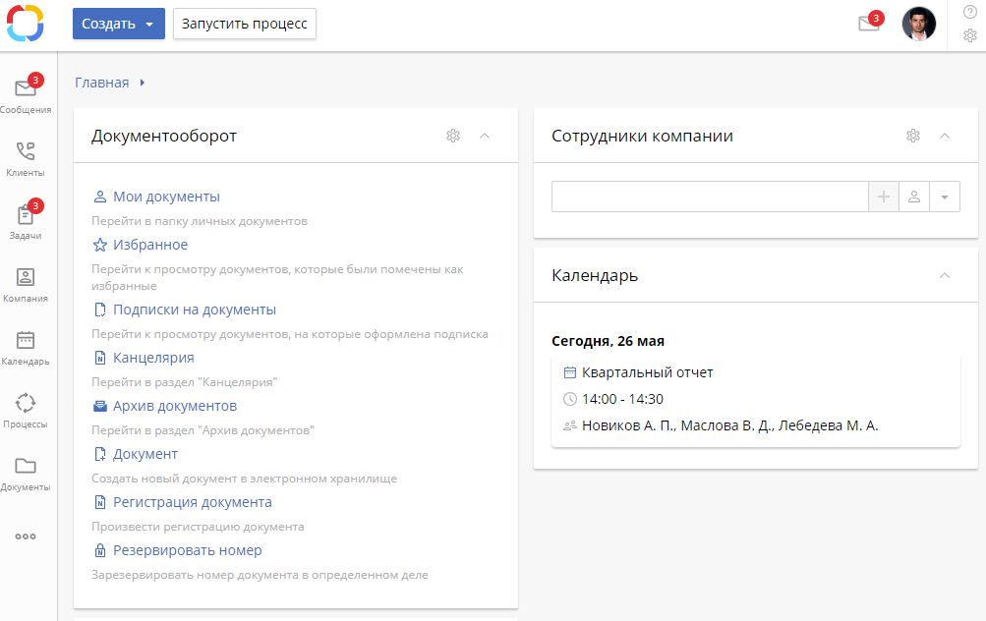Collapse the Календарь widget

[x=945, y=275]
